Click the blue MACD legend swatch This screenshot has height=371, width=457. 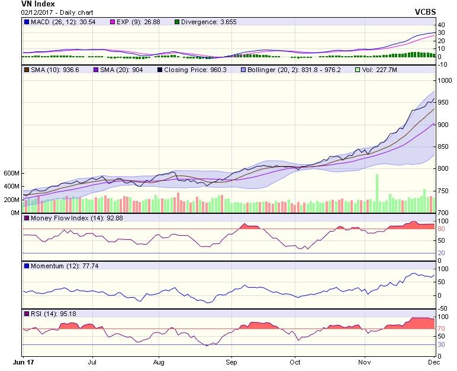(x=26, y=22)
